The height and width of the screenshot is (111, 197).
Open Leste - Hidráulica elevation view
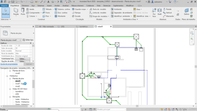[22, 99]
